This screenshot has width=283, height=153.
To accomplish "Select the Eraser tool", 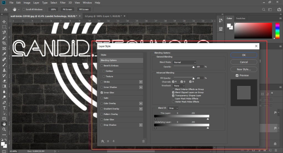I will coord(4,81).
